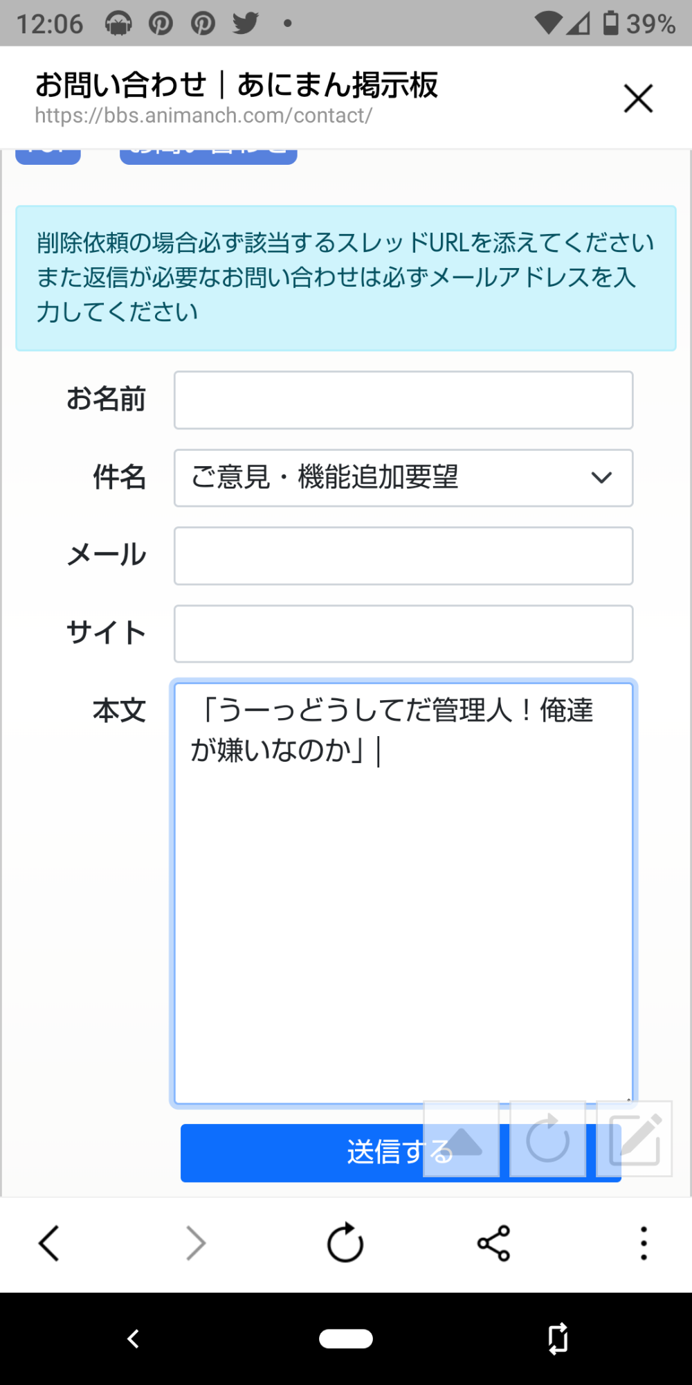Screen dimensions: 692x1385
Task: Focus the お名前 name field
Action: (x=403, y=400)
